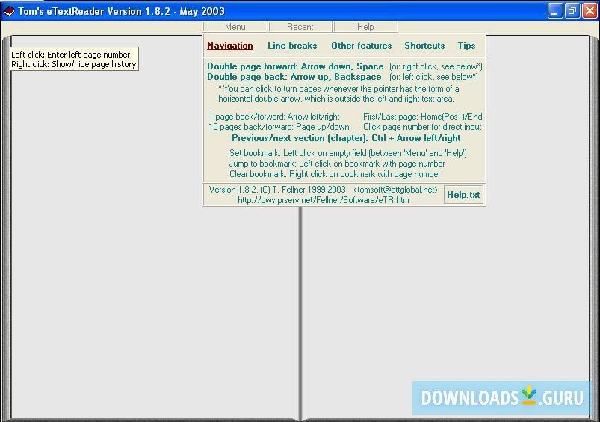Viewport: 600px width, 422px height.
Task: Open the Other features tab
Action: click(362, 46)
